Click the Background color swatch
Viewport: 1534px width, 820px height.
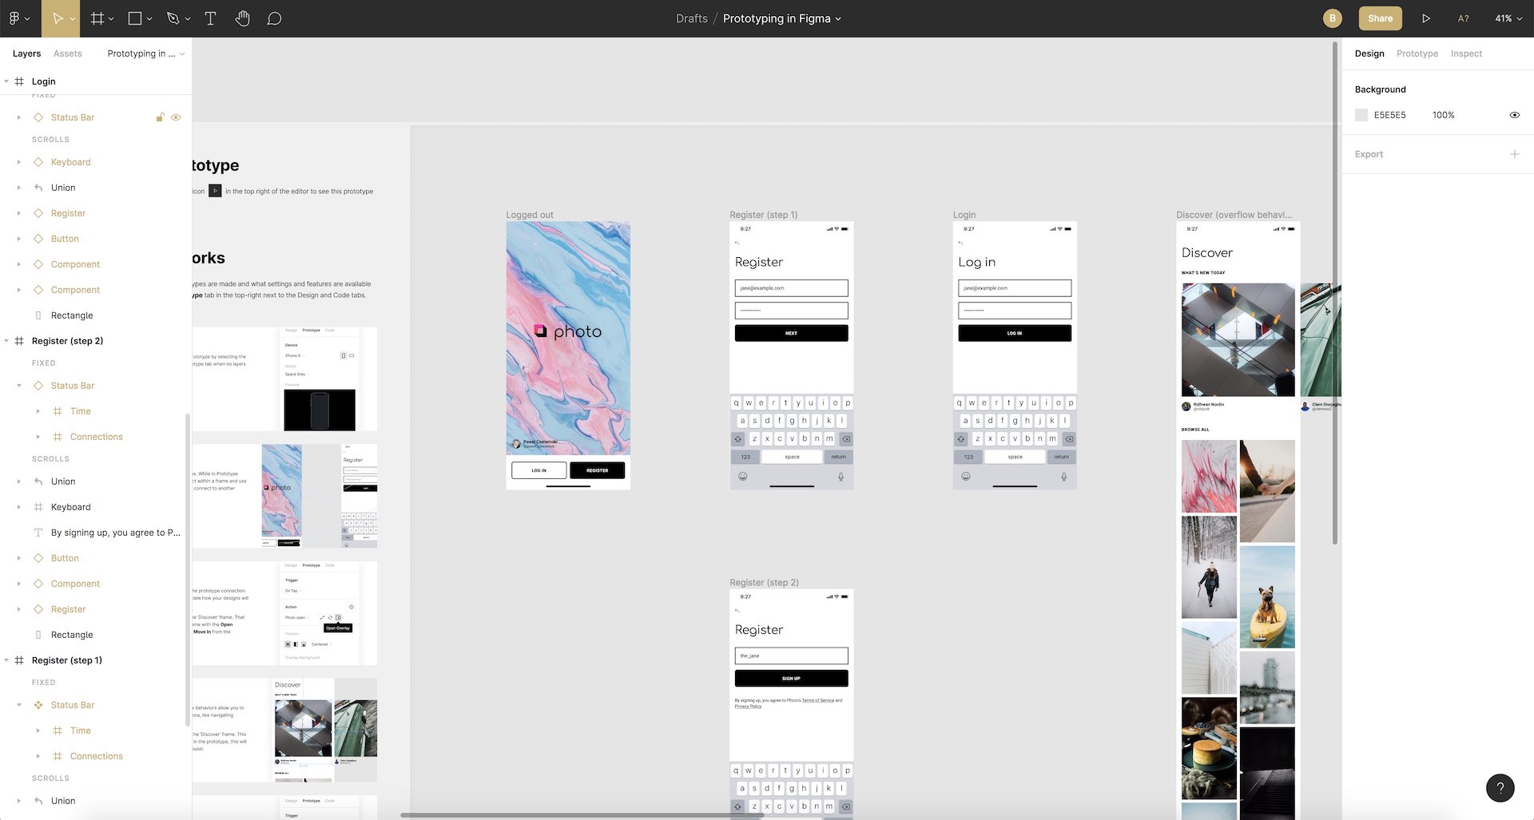1361,115
